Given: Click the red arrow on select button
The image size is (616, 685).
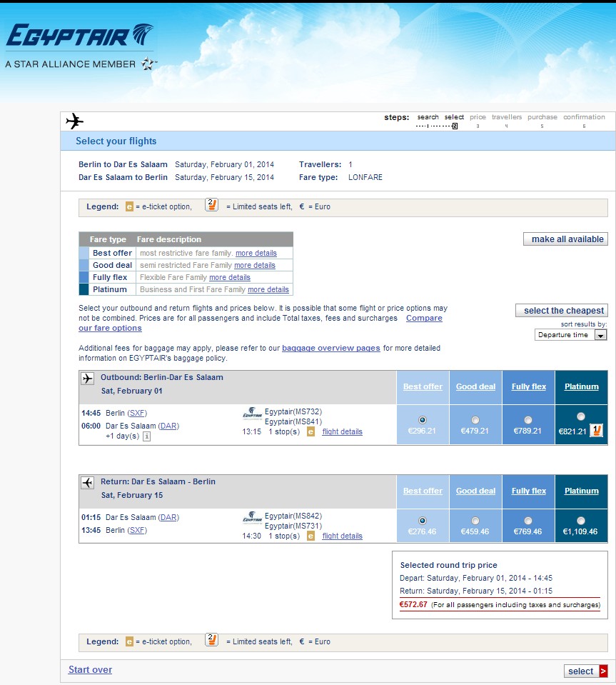Looking at the screenshot, I should (603, 671).
